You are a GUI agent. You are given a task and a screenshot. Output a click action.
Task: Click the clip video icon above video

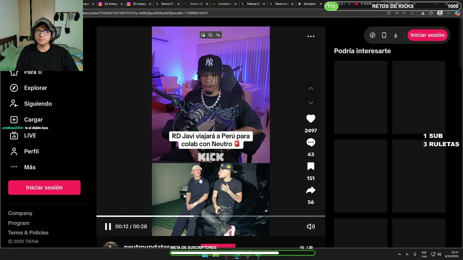click(210, 35)
